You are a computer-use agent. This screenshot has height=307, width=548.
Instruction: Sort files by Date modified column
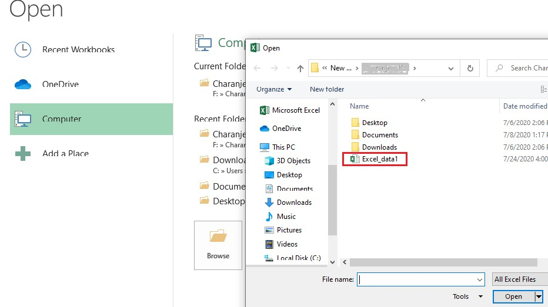click(x=524, y=106)
